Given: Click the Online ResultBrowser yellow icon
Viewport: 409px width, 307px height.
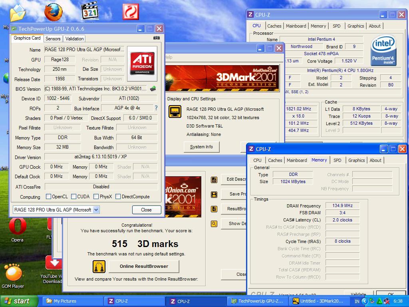Looking at the screenshot, I should click(99, 267).
